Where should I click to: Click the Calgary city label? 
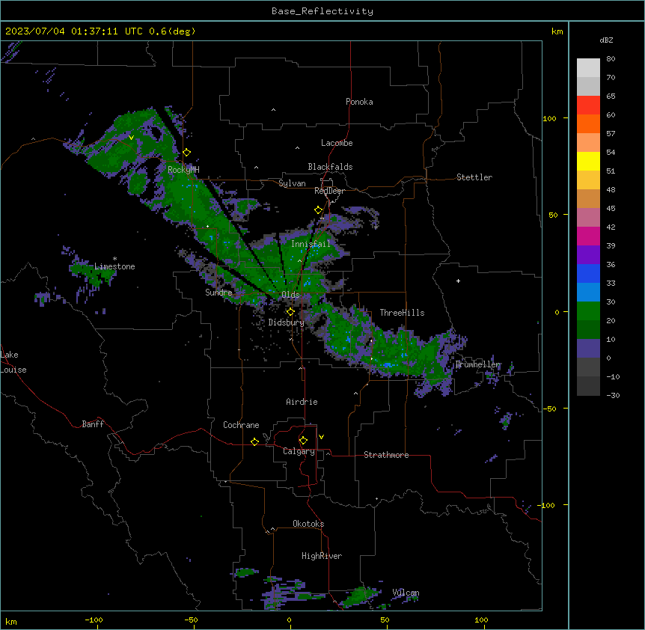click(x=299, y=451)
